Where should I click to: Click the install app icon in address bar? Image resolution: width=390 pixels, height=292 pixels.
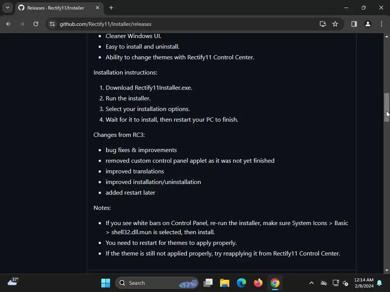(323, 24)
